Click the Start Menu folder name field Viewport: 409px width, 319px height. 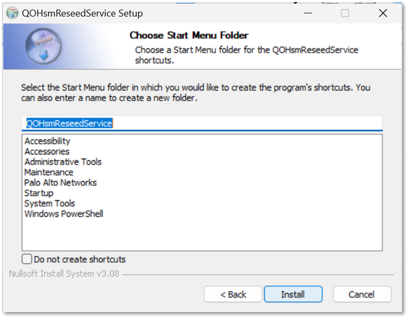(202, 123)
